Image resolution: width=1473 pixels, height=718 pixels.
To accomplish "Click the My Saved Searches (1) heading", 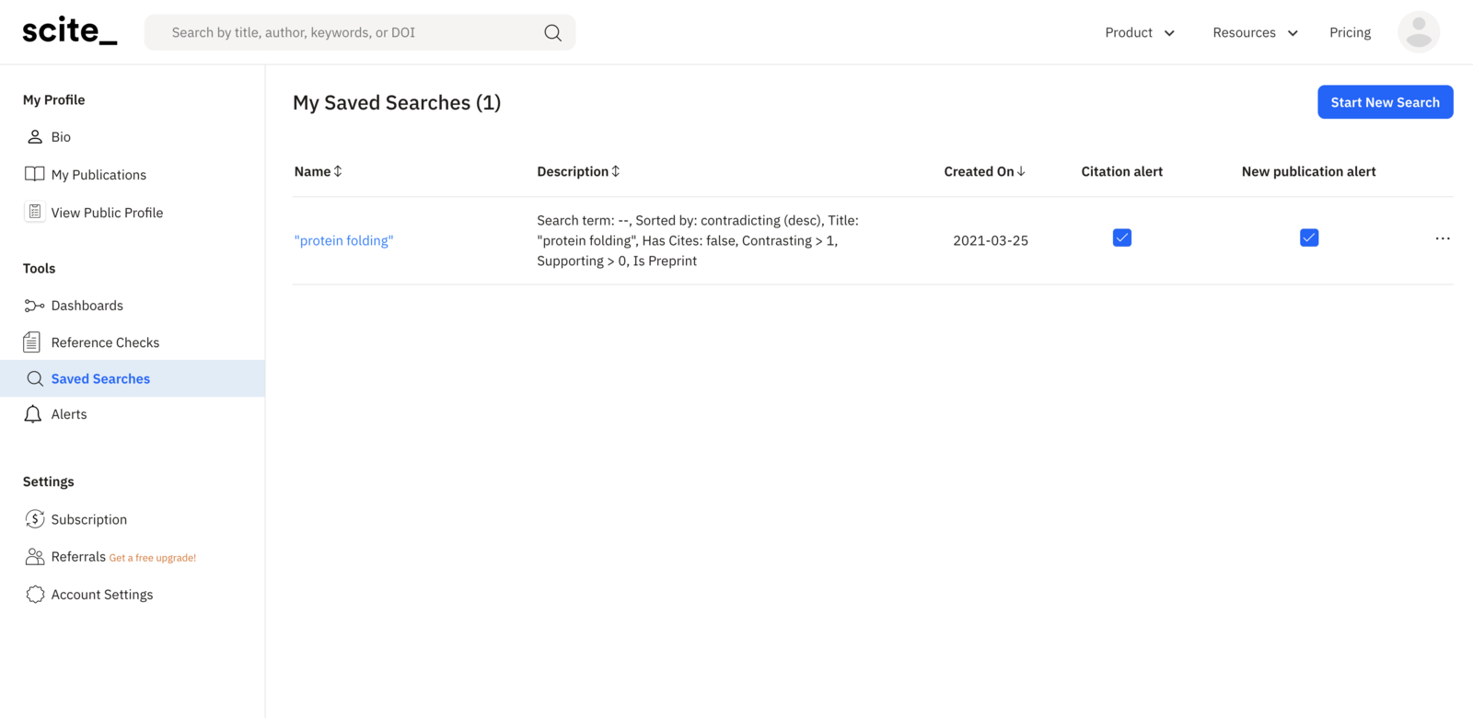I will click(397, 102).
